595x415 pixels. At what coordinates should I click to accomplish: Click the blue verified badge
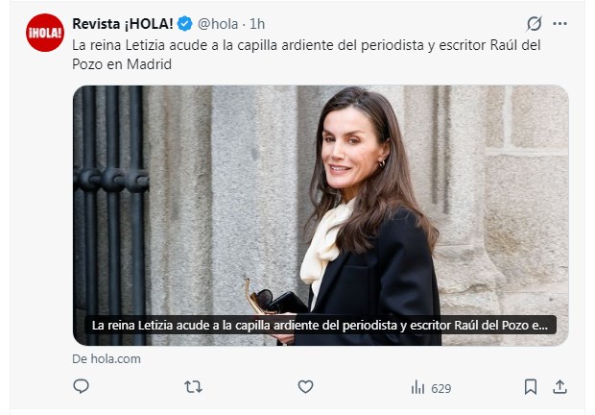coord(185,24)
